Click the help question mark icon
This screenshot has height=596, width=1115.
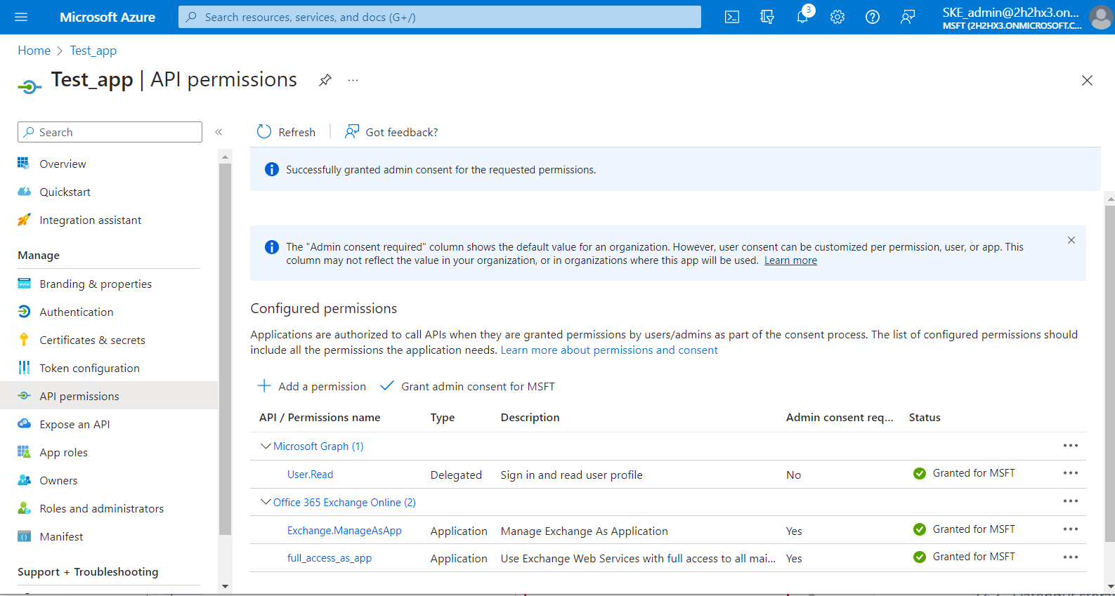(x=873, y=17)
